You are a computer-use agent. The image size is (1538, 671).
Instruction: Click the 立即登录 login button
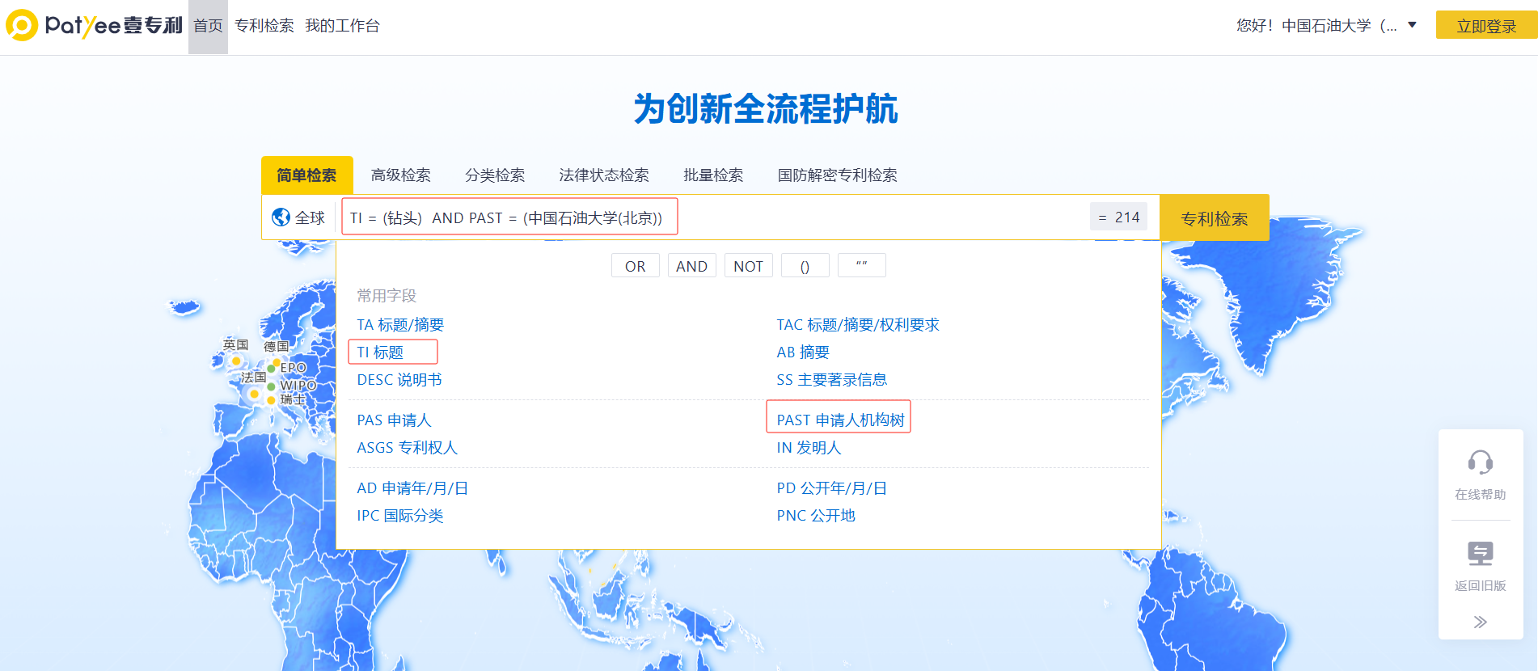tap(1485, 26)
